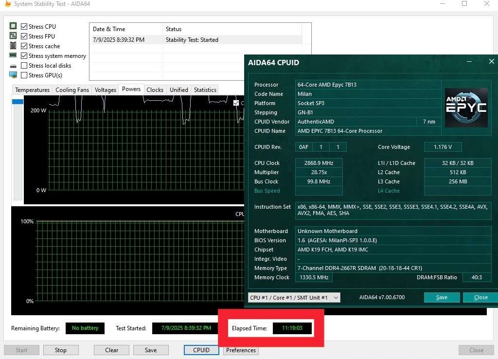This screenshot has height=359, width=498.
Task: Click the 1.176 V core voltage value
Action: click(x=443, y=147)
